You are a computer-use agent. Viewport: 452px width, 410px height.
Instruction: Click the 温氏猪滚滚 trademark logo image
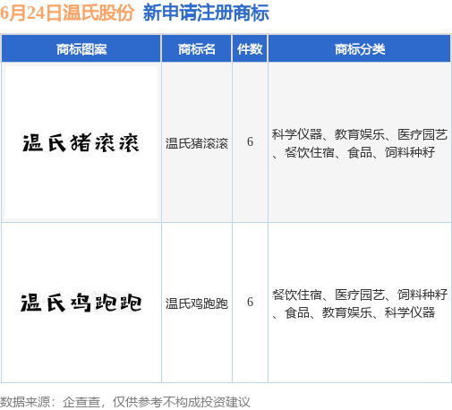point(81,142)
